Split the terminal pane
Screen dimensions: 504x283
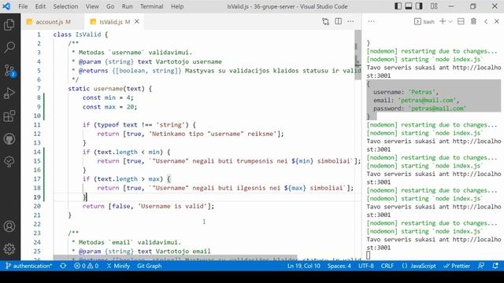tap(461, 21)
